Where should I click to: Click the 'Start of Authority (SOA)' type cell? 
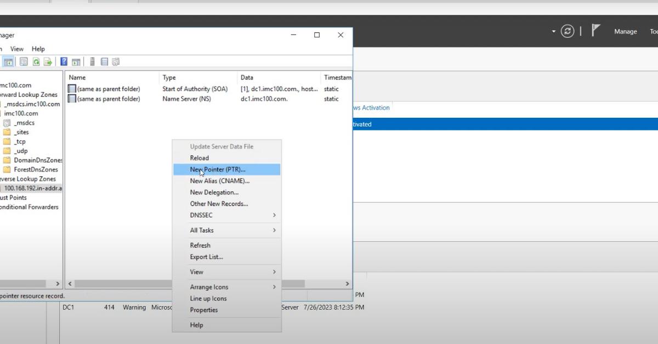pos(194,89)
